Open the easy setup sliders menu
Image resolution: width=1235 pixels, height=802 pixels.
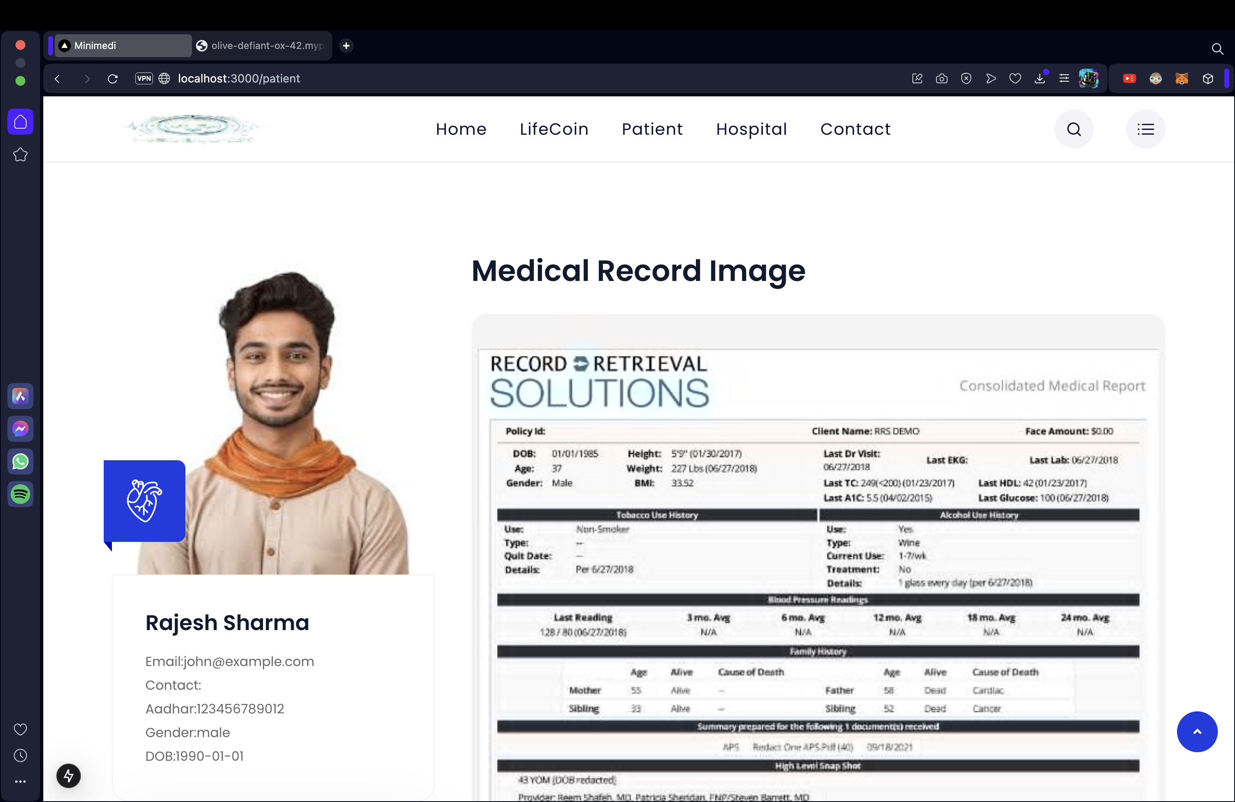(1064, 78)
